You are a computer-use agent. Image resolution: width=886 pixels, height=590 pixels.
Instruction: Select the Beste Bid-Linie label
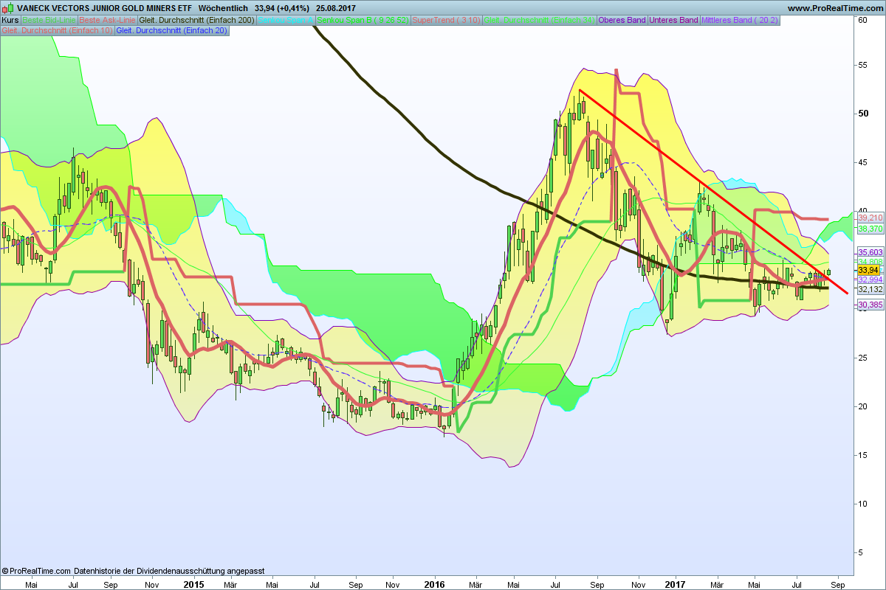coord(48,20)
